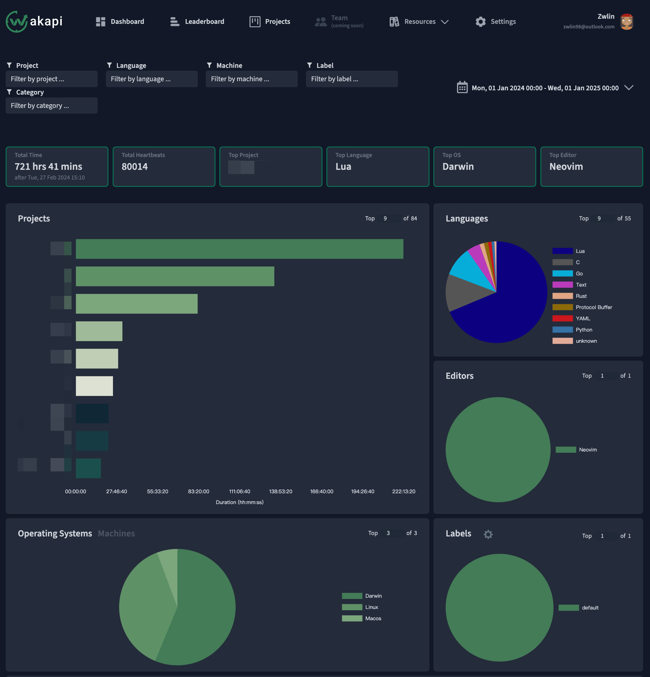Viewport: 650px width, 677px height.
Task: Click the Top Language Lua card
Action: point(378,166)
